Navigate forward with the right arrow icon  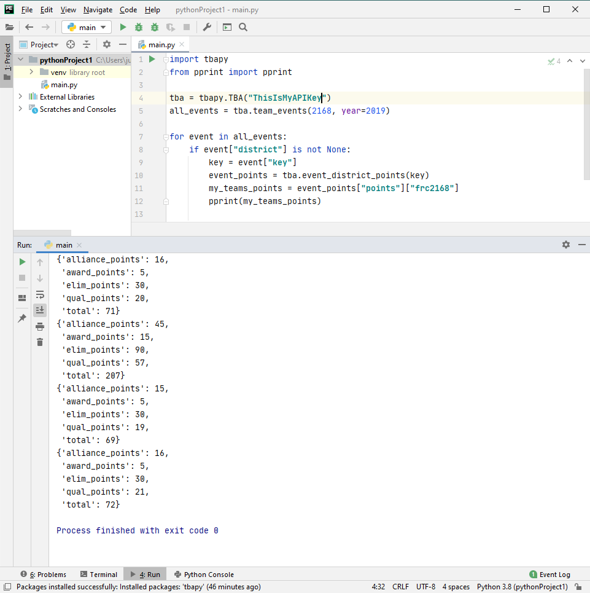point(45,27)
